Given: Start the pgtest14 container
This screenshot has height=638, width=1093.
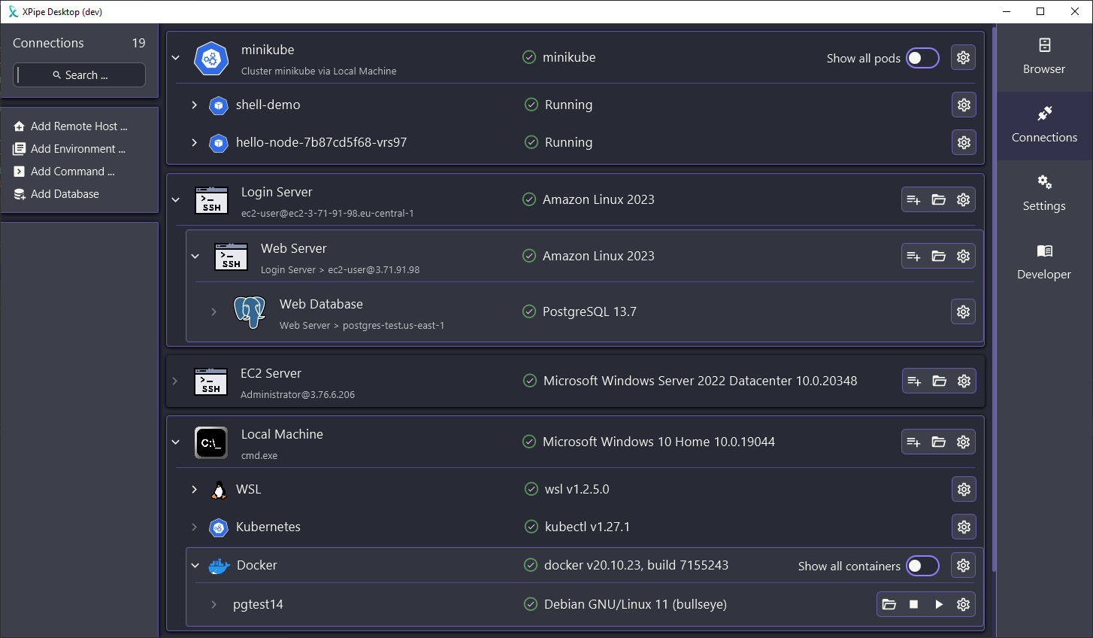Looking at the screenshot, I should click(938, 604).
